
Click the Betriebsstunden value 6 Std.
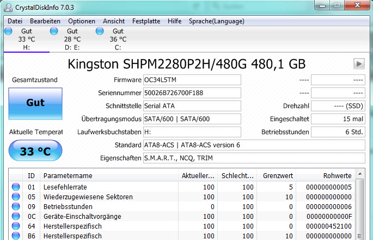pos(338,132)
